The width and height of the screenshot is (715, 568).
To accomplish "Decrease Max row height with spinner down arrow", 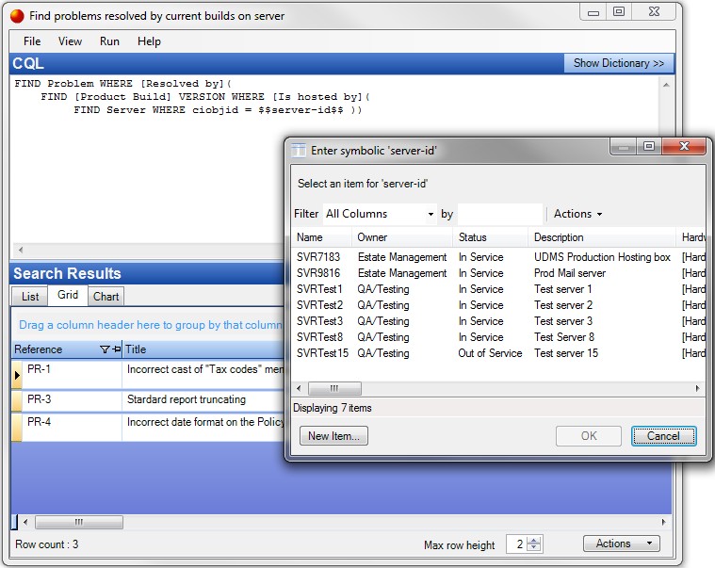I will pyautogui.click(x=534, y=548).
